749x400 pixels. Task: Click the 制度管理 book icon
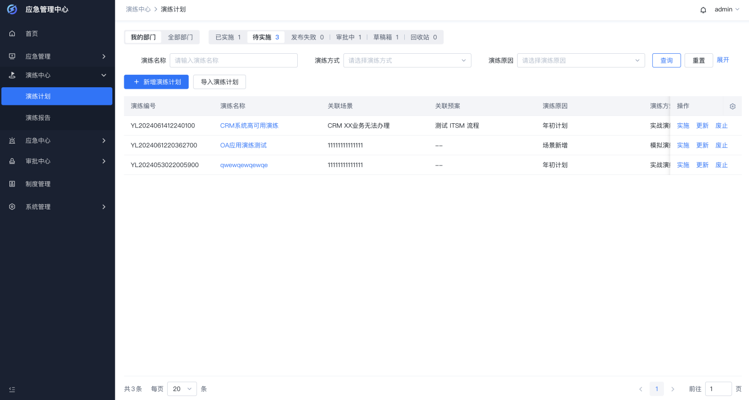(x=12, y=183)
